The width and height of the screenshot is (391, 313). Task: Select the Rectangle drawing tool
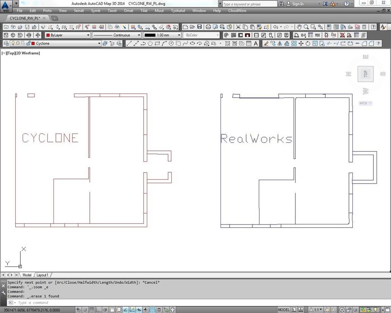(157, 44)
